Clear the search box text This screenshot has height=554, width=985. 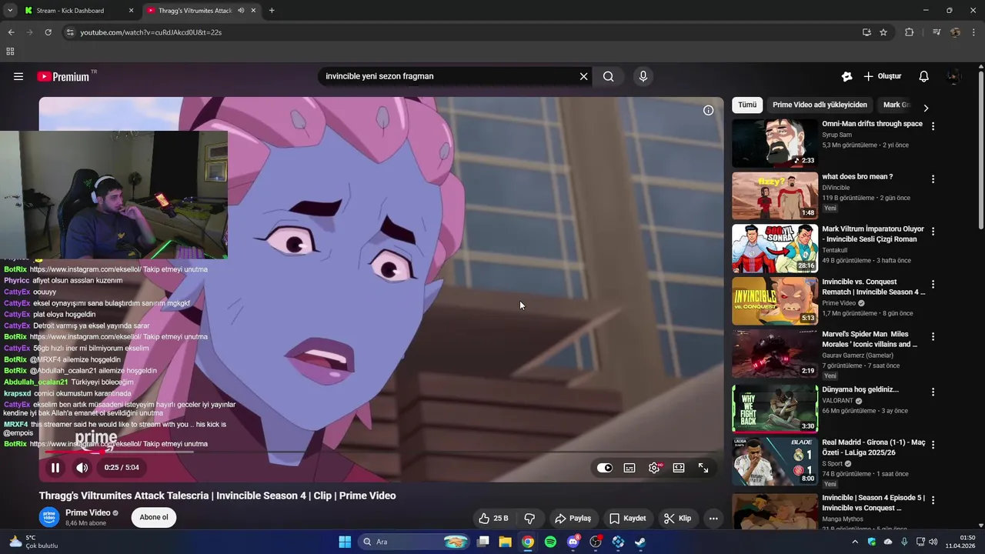[583, 76]
